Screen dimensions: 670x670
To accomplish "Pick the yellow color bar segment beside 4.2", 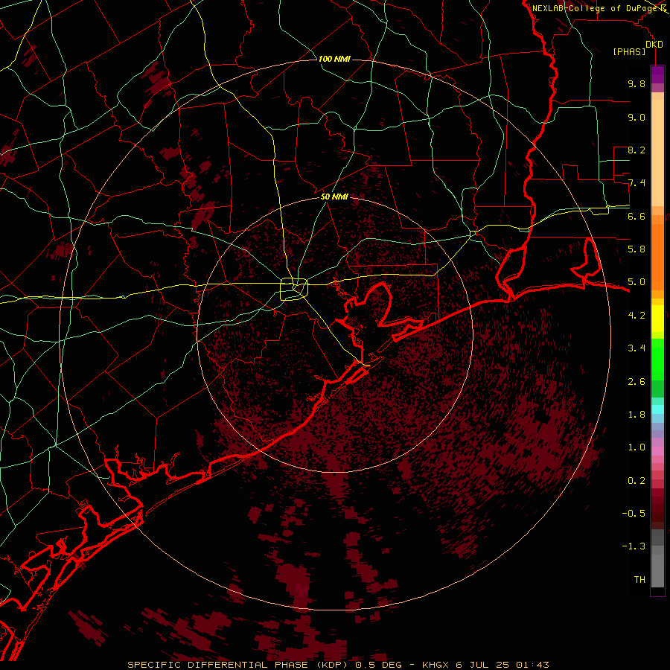I will point(657,319).
